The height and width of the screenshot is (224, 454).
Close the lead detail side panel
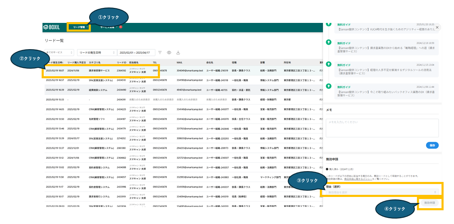click(437, 27)
